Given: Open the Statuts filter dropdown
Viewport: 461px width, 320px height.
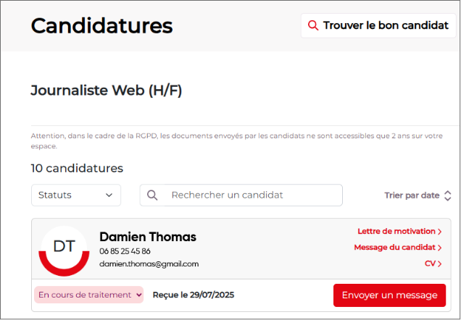Looking at the screenshot, I should click(x=76, y=195).
